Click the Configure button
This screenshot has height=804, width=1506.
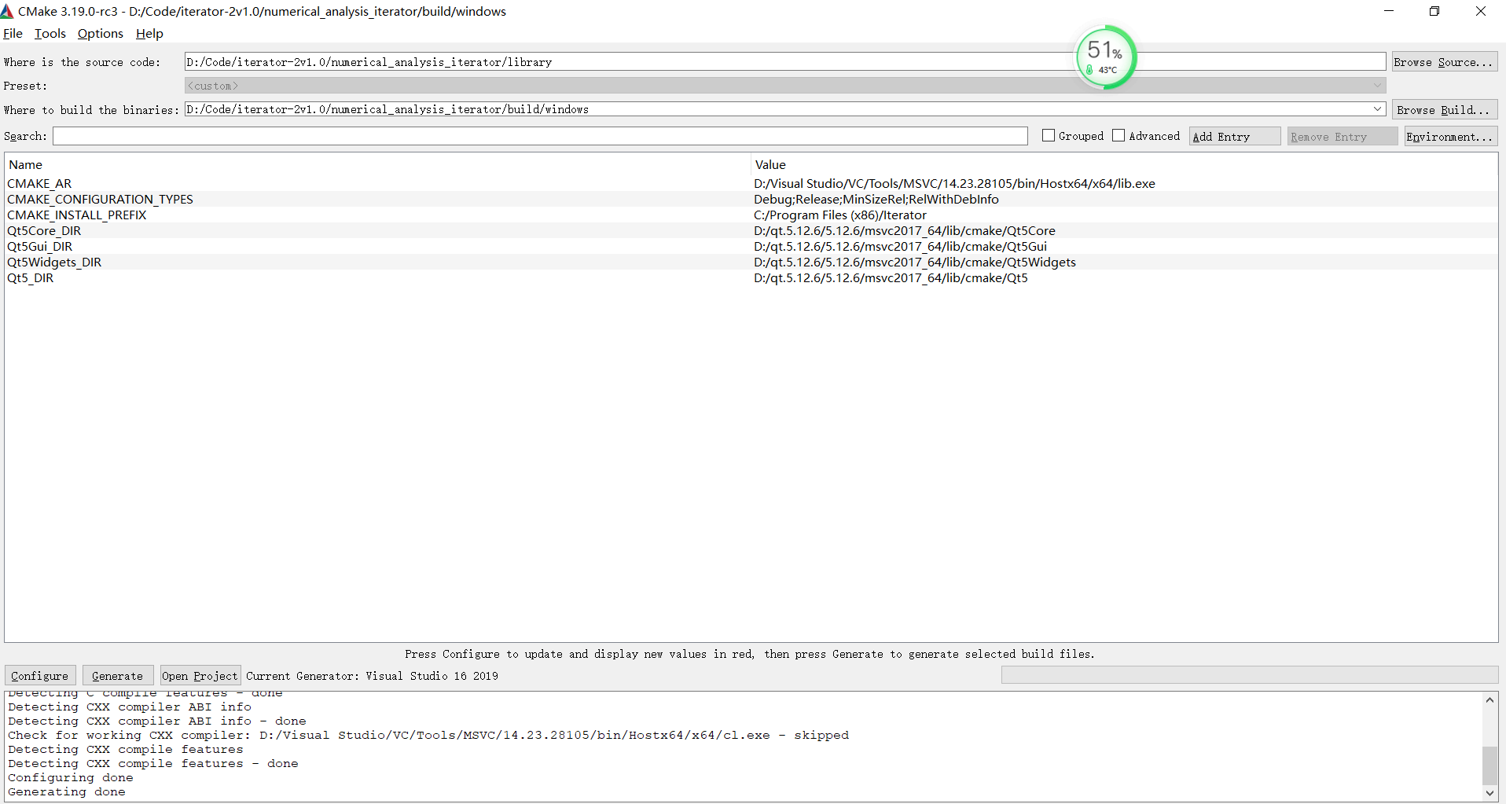(x=40, y=675)
